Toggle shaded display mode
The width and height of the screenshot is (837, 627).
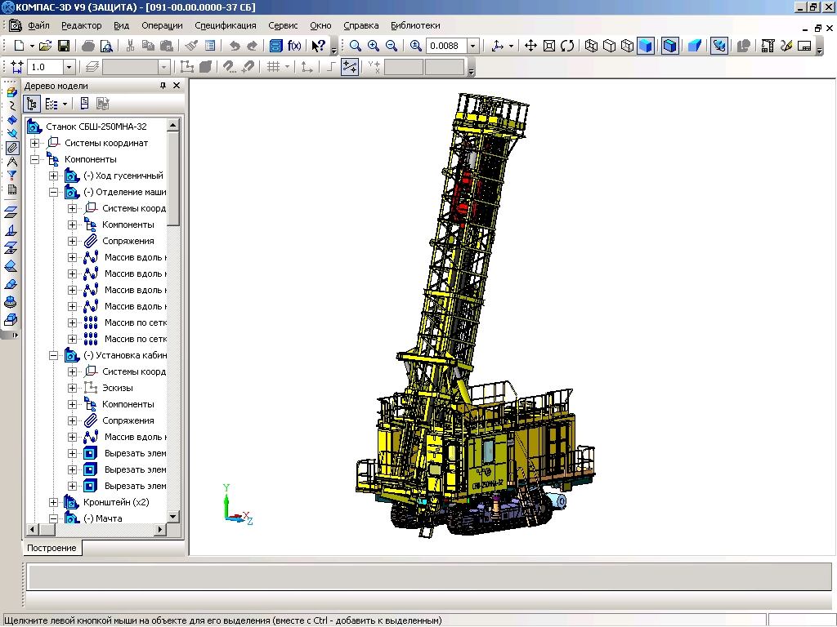pyautogui.click(x=646, y=46)
